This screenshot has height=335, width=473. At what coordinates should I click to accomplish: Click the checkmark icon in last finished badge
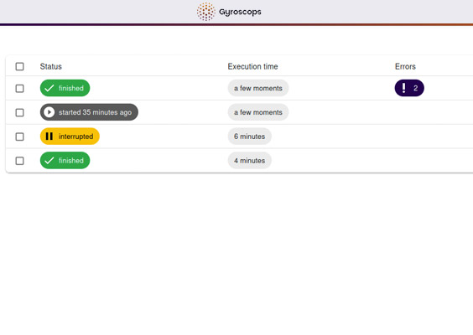(49, 161)
